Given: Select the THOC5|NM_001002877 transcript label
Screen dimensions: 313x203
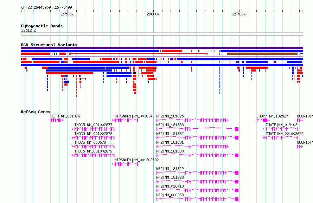Looking at the screenshot, I should 93,125.
